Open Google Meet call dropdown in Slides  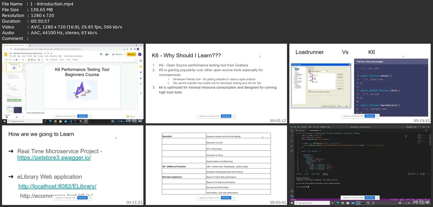(x=107, y=54)
